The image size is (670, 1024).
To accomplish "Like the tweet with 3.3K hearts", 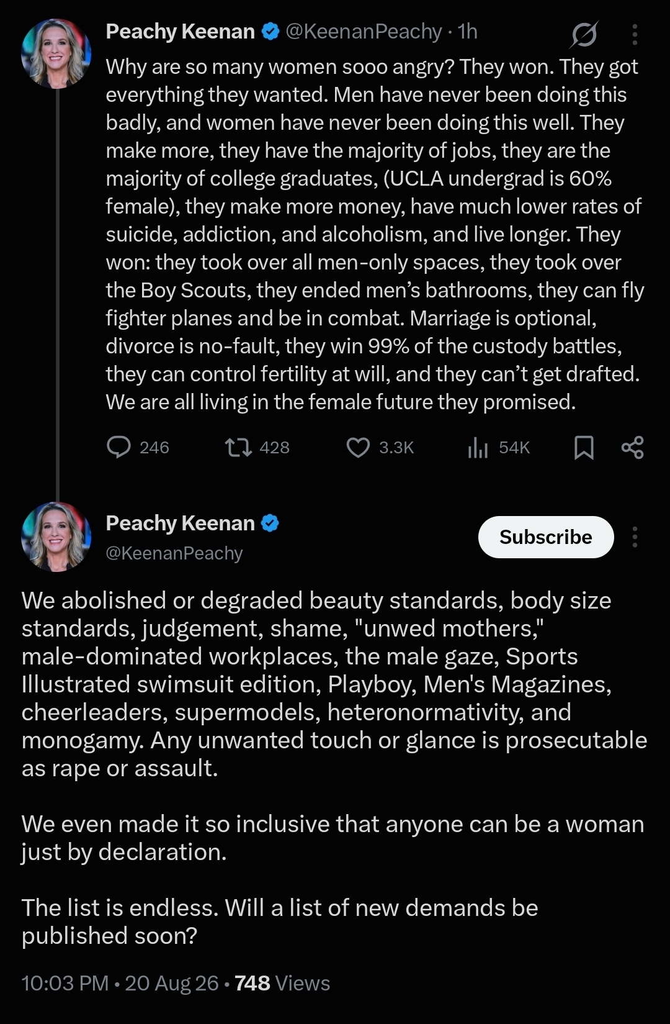I will [358, 447].
